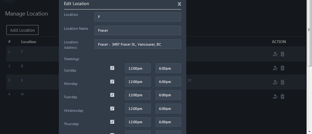Disable the Wednesday timing checkbox
This screenshot has width=312, height=134.
pos(112,108)
